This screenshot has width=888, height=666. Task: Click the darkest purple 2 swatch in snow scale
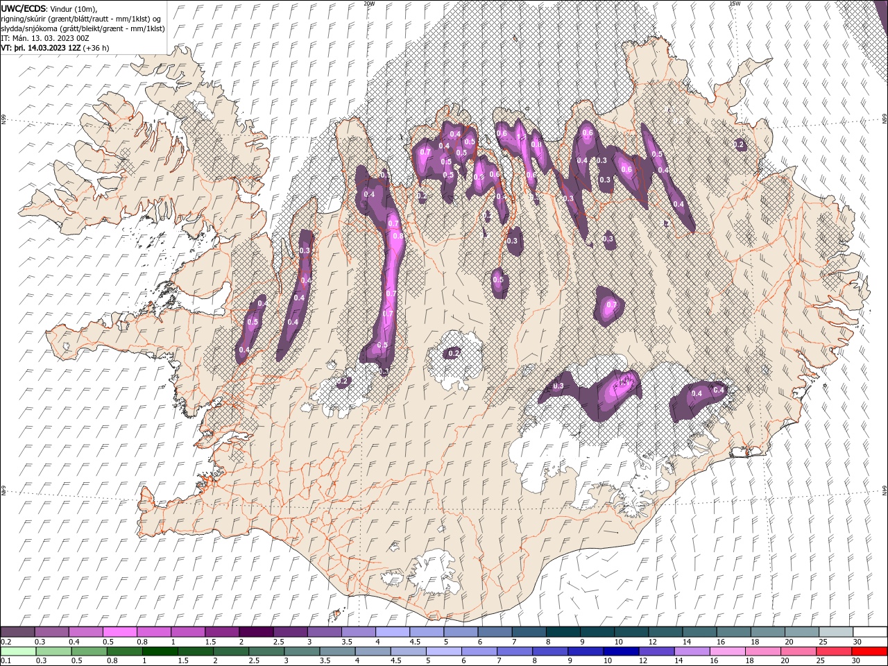click(x=256, y=632)
